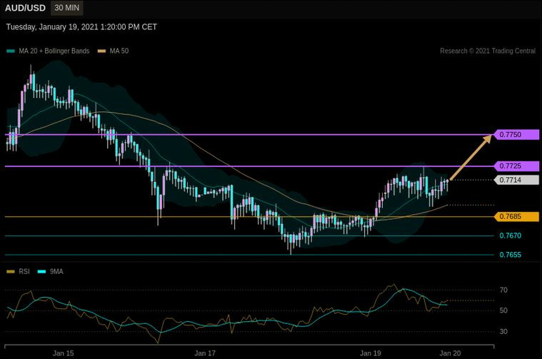Click the 0.7714 current price tag
The image size is (542, 359).
pyautogui.click(x=516, y=180)
